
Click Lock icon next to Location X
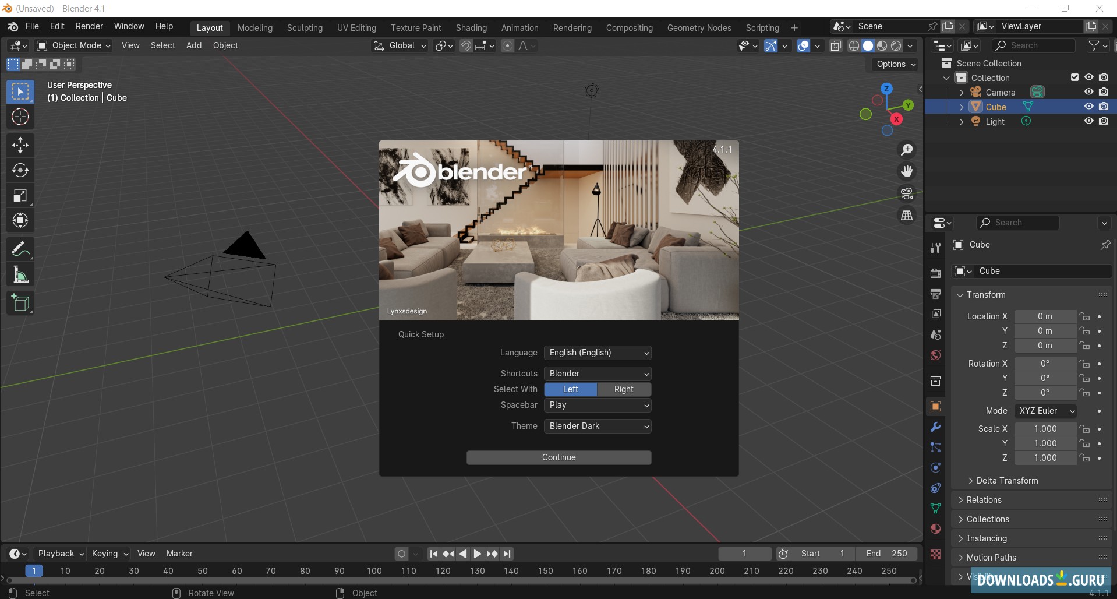pos(1086,316)
